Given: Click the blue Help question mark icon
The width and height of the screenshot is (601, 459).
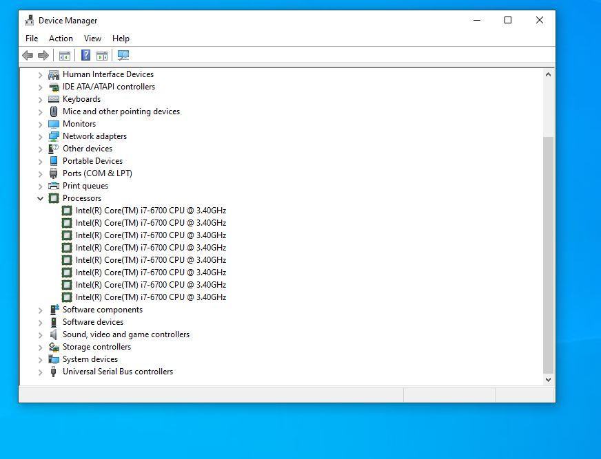Looking at the screenshot, I should pyautogui.click(x=86, y=56).
